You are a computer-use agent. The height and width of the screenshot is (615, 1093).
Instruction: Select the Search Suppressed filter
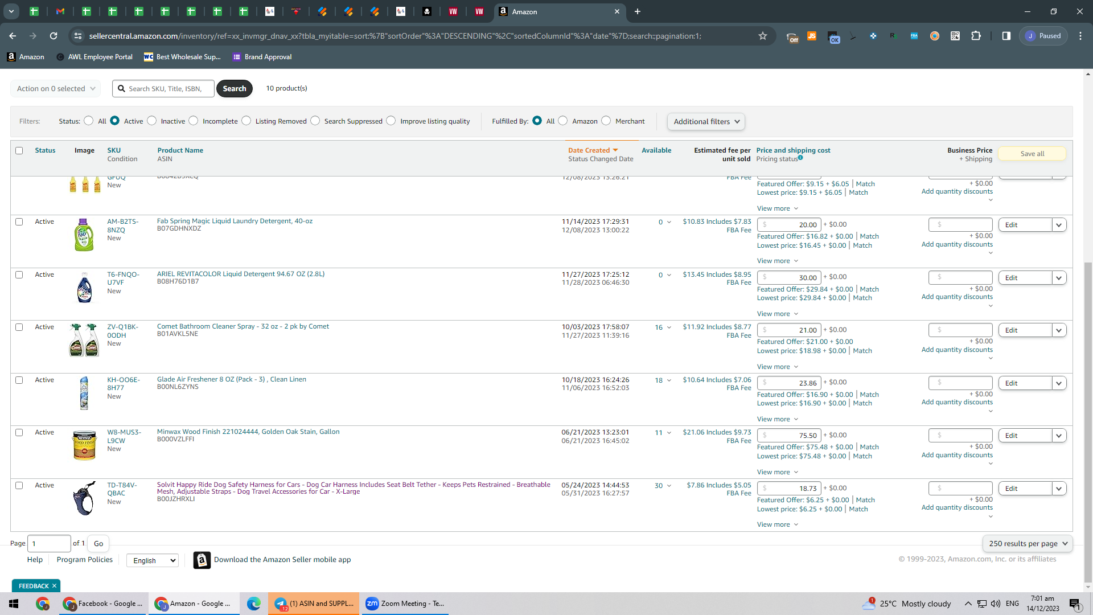pos(315,121)
